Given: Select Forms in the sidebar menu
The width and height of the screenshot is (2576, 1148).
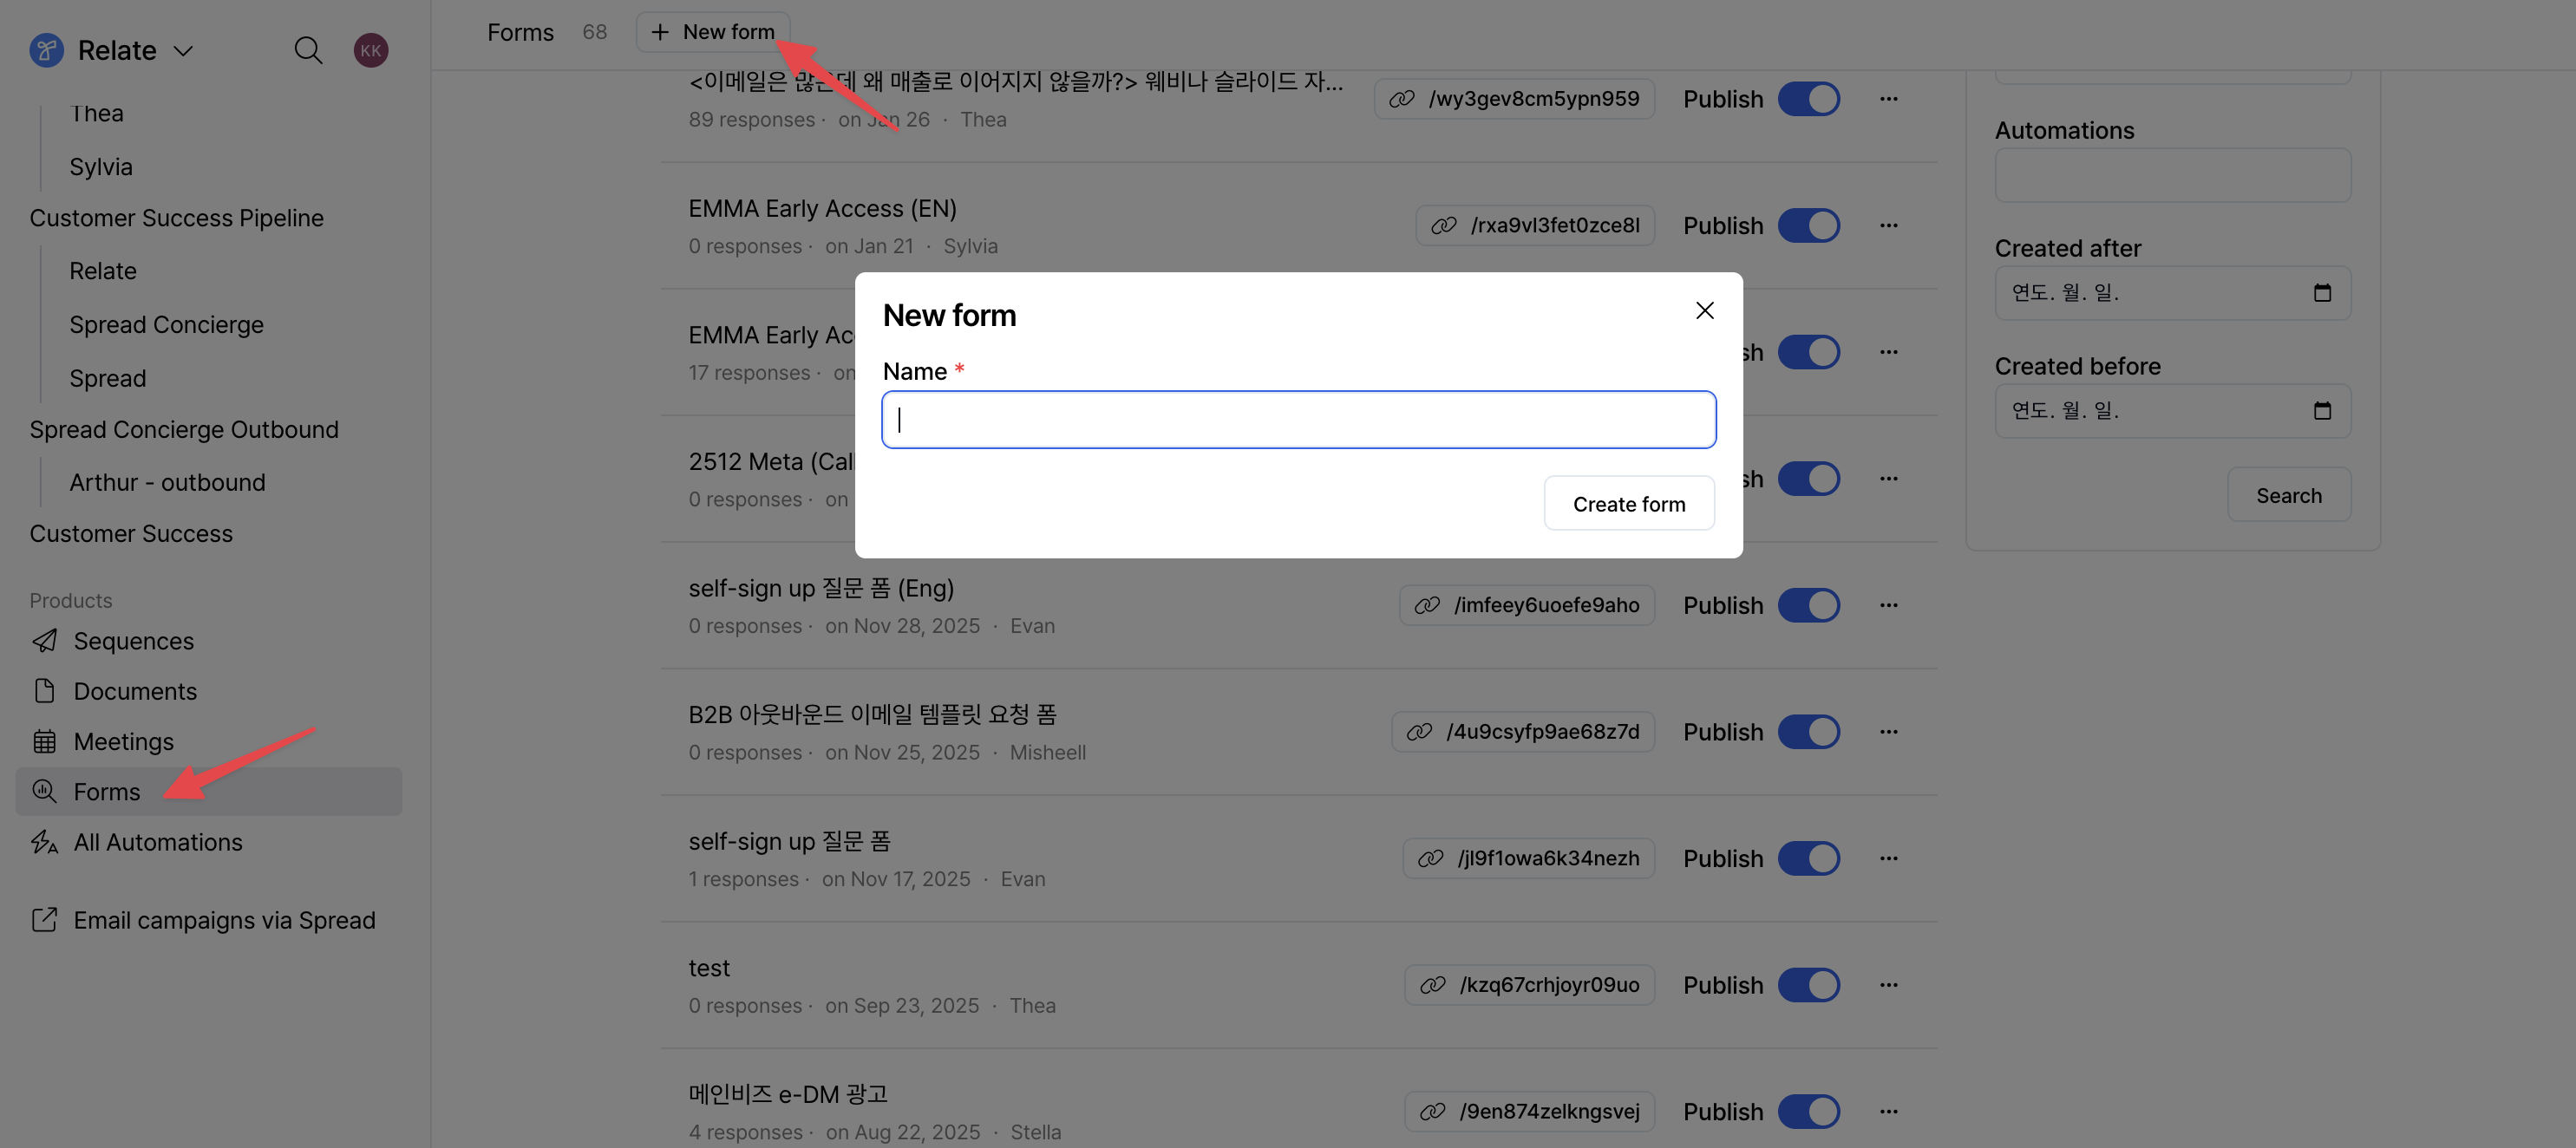Looking at the screenshot, I should pos(107,792).
